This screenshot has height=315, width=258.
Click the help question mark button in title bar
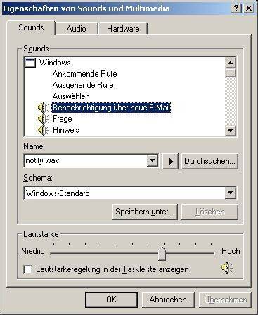coord(236,8)
